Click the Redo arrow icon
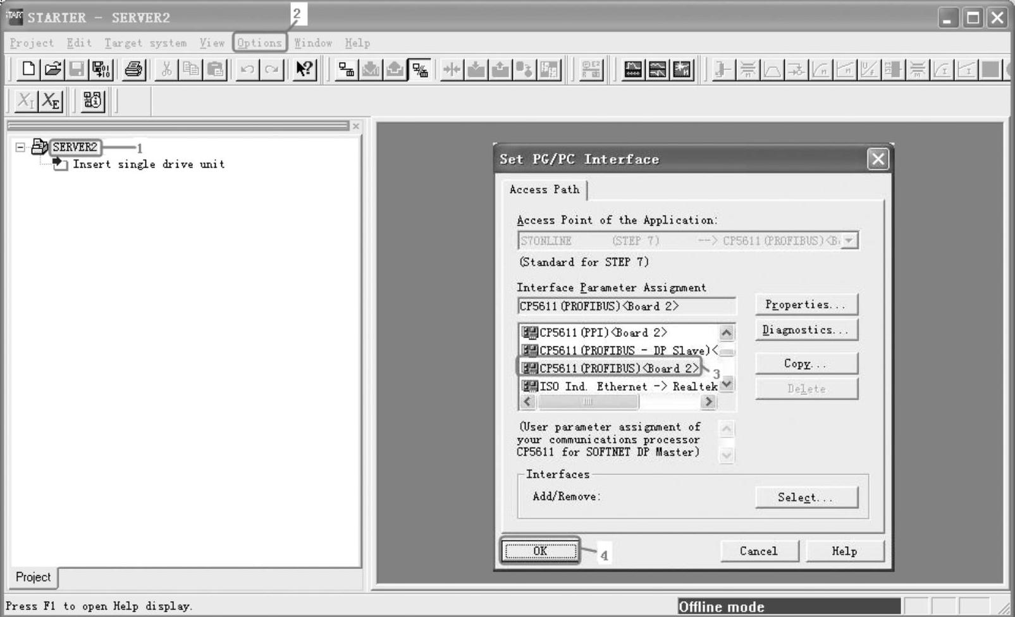The height and width of the screenshot is (617, 1015). point(272,69)
